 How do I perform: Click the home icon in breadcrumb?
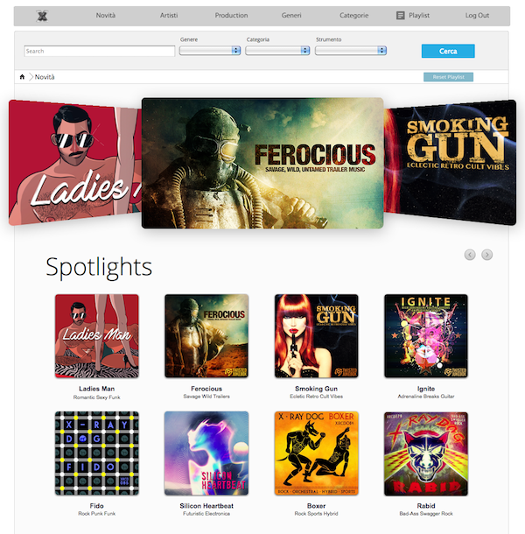point(22,77)
